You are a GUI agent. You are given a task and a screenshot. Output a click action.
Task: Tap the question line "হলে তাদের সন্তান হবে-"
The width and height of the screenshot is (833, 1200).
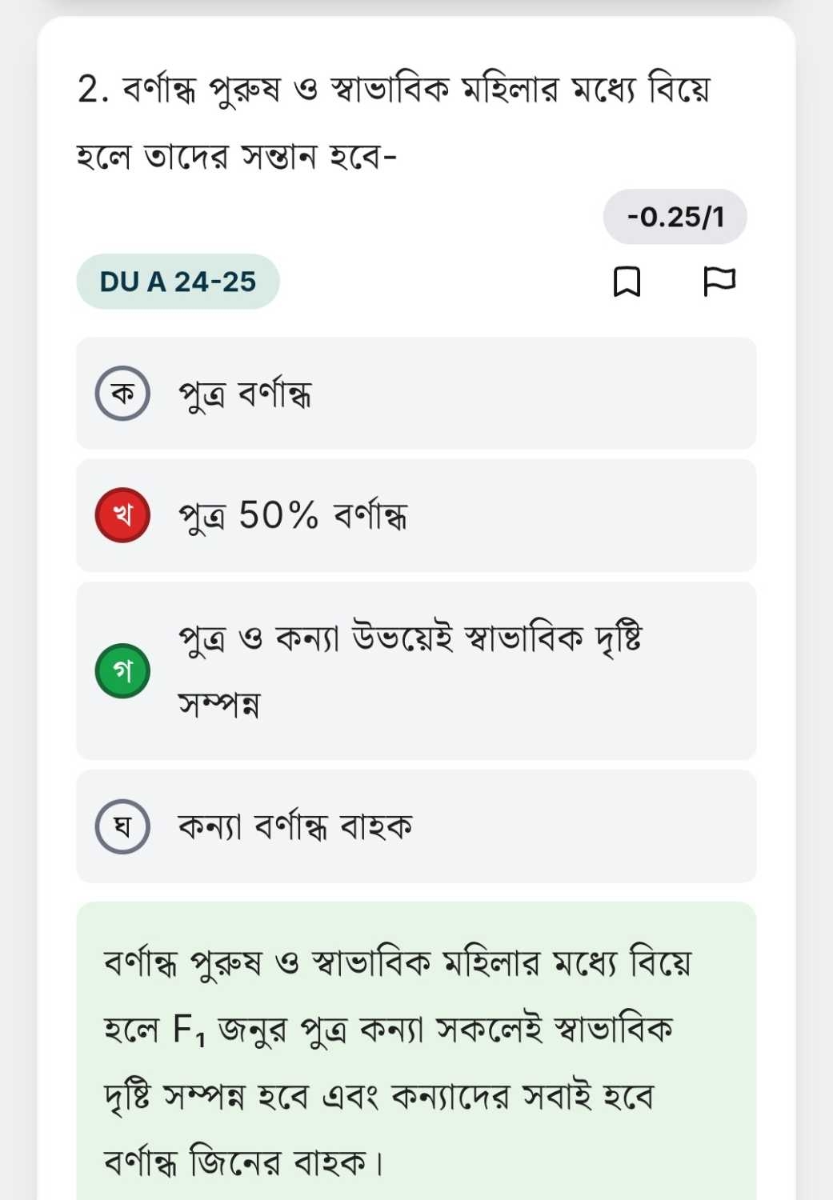236,156
